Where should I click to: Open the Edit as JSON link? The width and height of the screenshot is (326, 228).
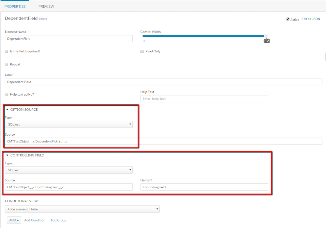(311, 19)
